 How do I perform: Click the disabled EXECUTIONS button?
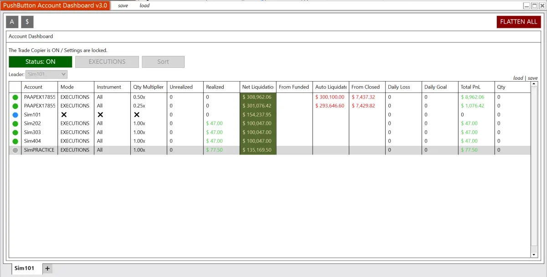pyautogui.click(x=107, y=62)
